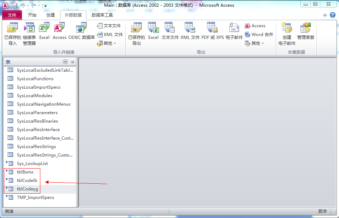Switch to the Home (开始) tab
This screenshot has width=339, height=218.
click(x=32, y=15)
